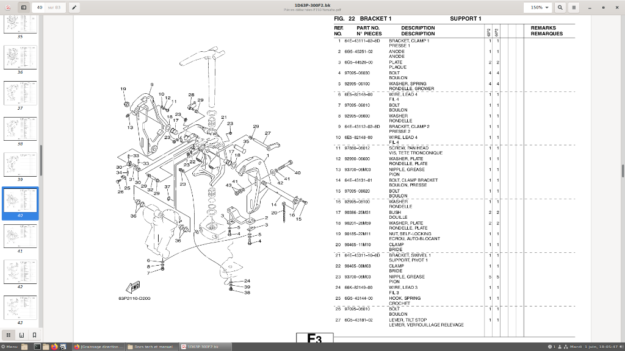Toggle the side panel button

point(24,7)
